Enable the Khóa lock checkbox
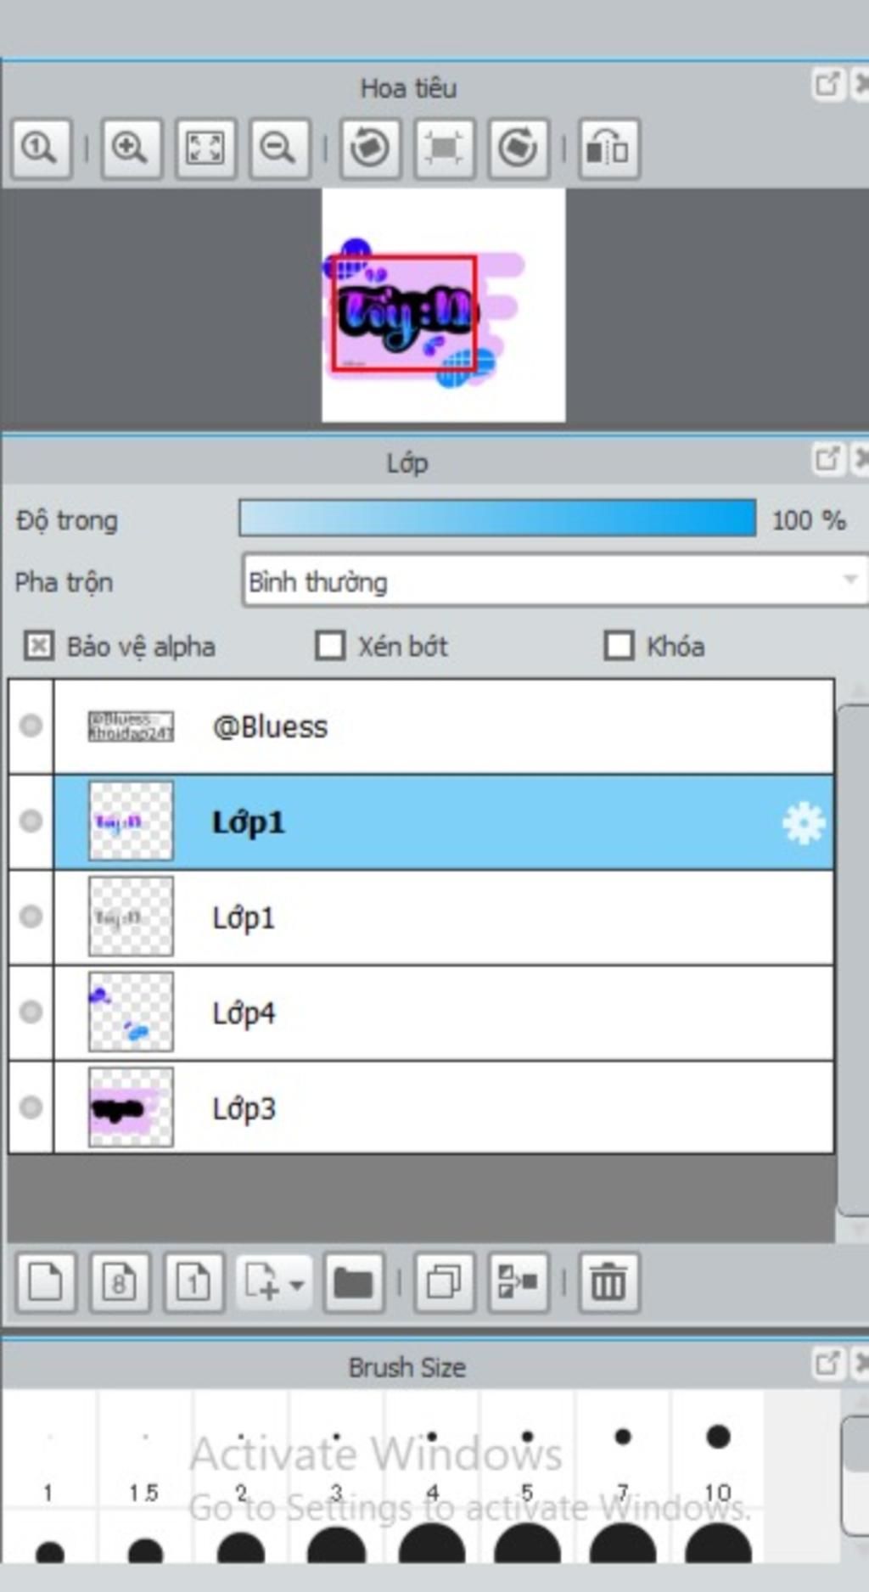 tap(619, 646)
